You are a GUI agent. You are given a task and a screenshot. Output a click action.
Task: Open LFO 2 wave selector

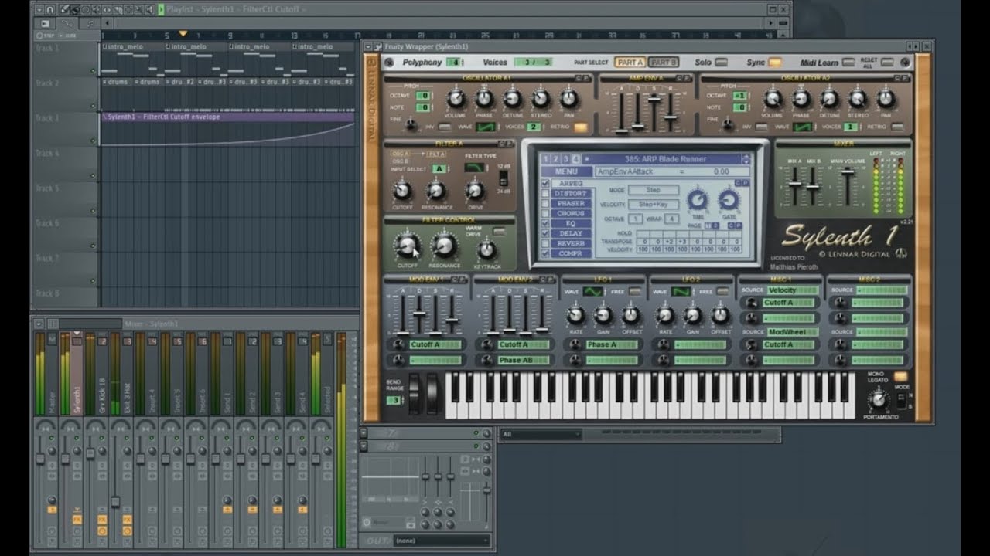pos(681,292)
